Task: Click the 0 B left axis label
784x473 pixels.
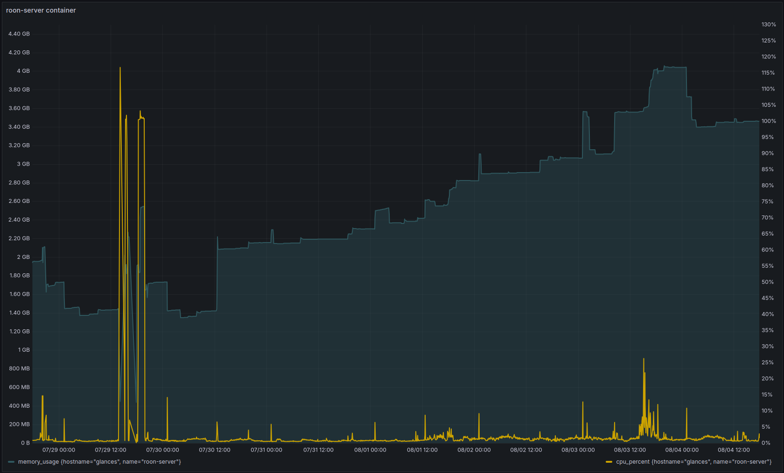Action: tap(25, 443)
